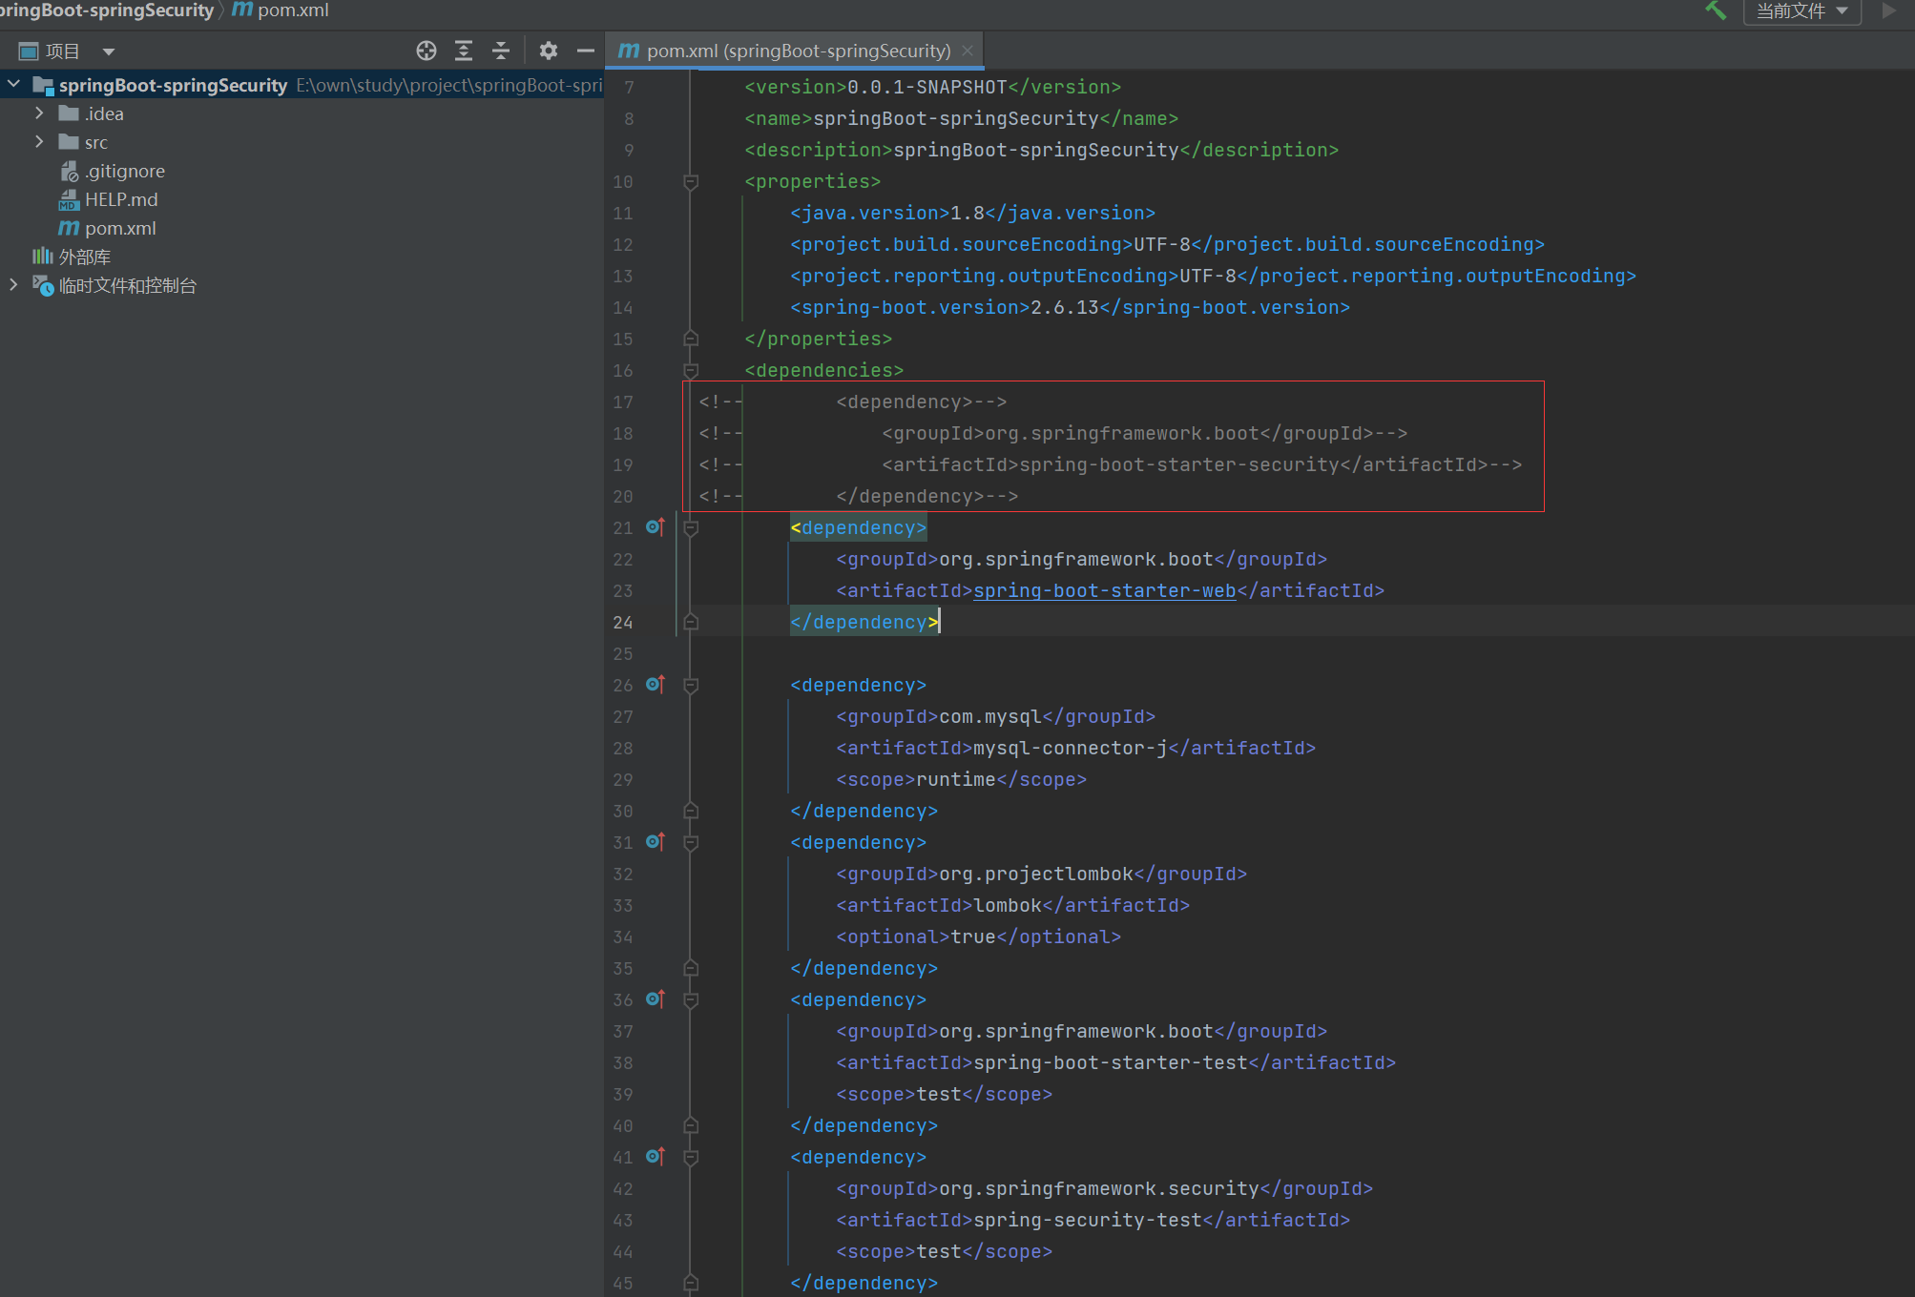Click the Expand All icon in project panel
Screen dimensions: 1915x1297
pos(464,51)
